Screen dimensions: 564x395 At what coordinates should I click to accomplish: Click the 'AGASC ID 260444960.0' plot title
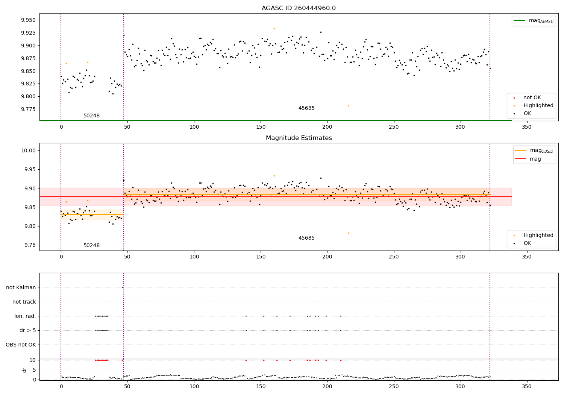coord(299,8)
